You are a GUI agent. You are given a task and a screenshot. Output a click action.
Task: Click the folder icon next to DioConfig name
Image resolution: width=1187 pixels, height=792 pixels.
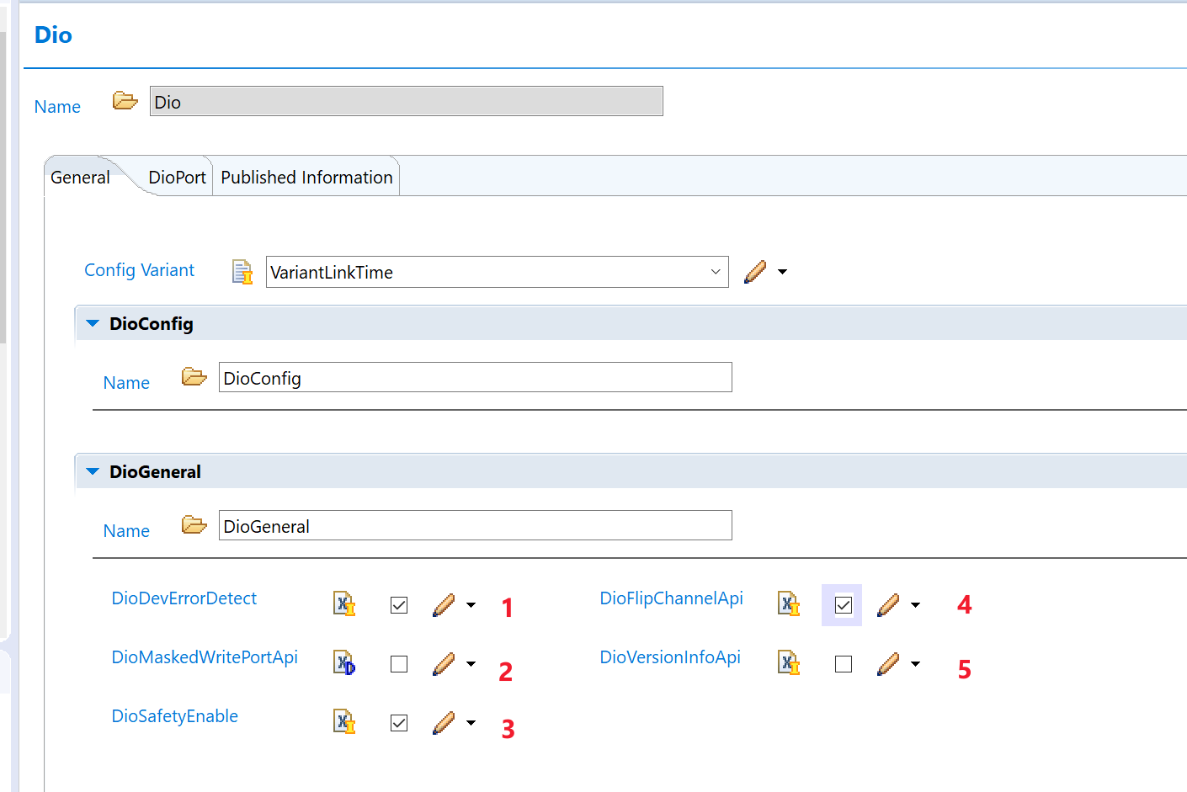194,377
